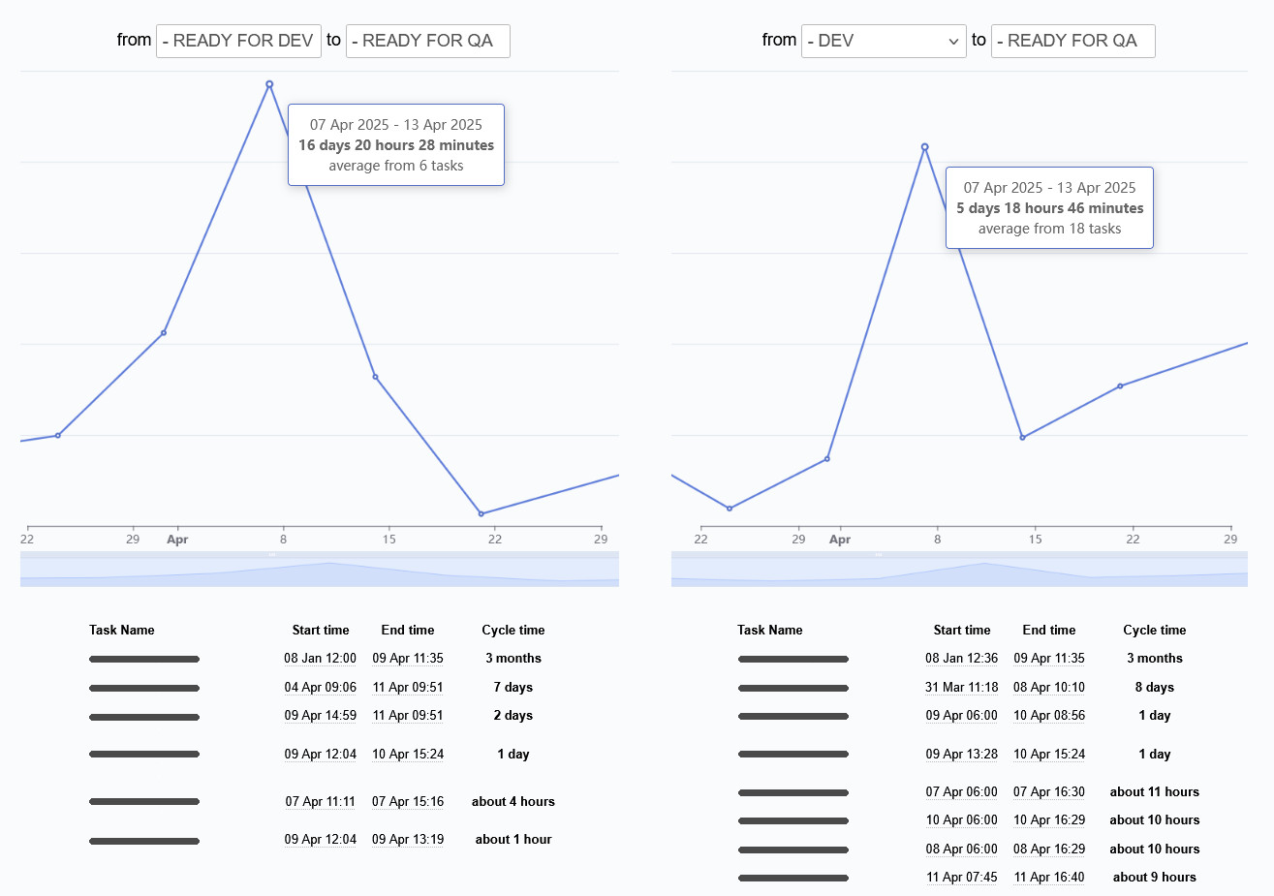The height and width of the screenshot is (896, 1274).
Task: Open the 'from - READY FOR DEV' dropdown
Action: pos(238,41)
